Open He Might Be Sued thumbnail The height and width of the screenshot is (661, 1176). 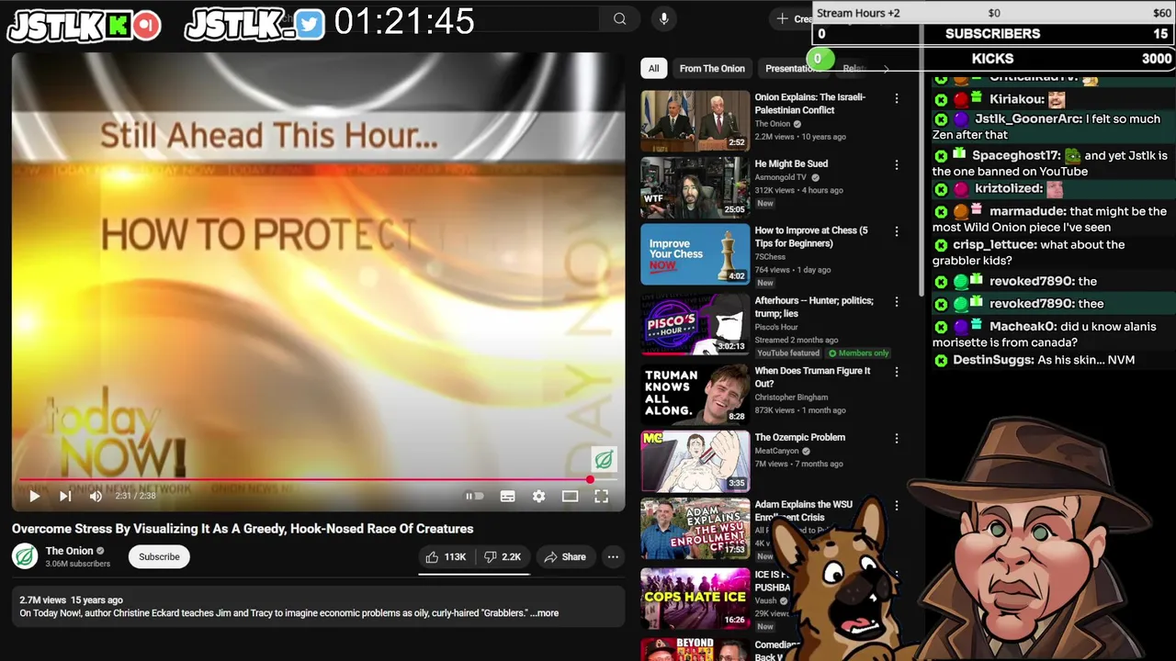click(x=695, y=187)
